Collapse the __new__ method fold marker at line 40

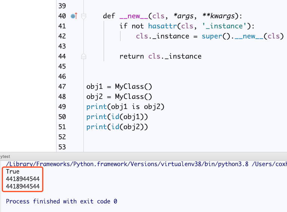pyautogui.click(x=83, y=16)
